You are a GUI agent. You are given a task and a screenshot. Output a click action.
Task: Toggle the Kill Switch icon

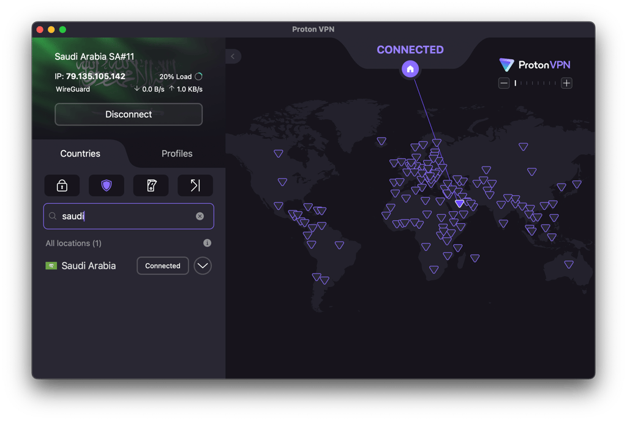pos(151,185)
